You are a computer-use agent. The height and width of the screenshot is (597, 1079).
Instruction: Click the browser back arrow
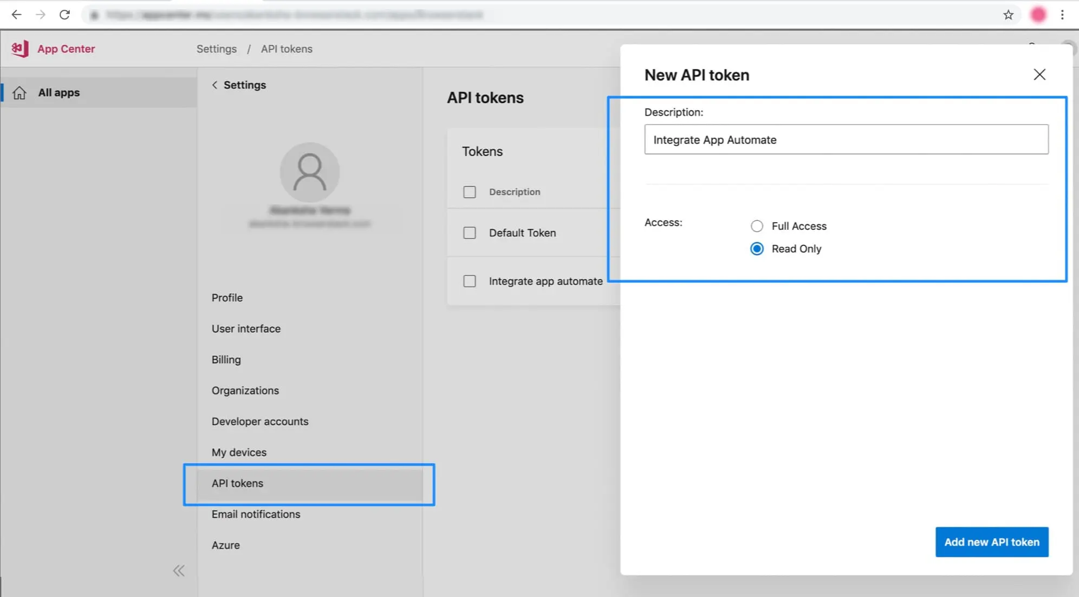(x=16, y=15)
